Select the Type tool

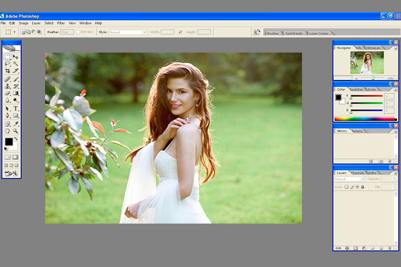15,108
